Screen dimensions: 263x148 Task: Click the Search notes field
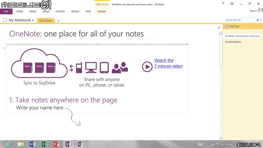(x=240, y=20)
